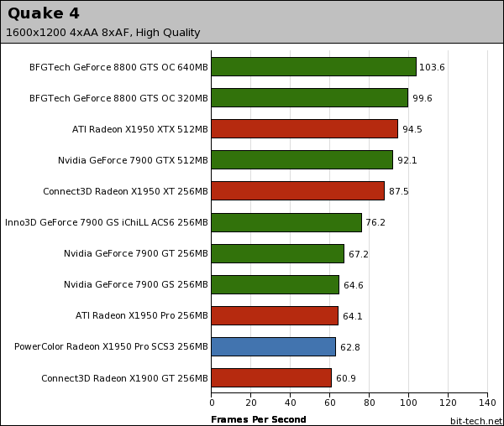
Task: Click Connect3D Radeon X1900 GT 256MB label
Action: click(124, 378)
